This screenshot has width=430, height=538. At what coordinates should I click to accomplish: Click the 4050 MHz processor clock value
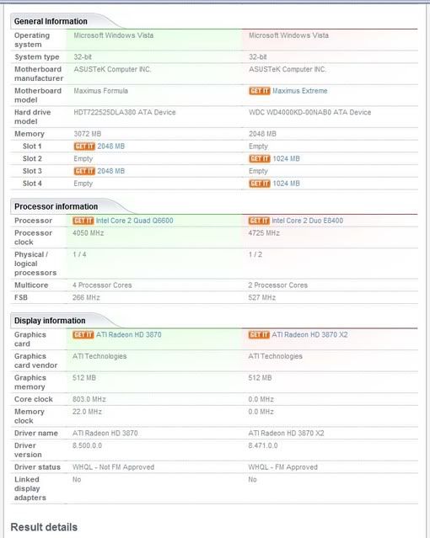pos(88,233)
